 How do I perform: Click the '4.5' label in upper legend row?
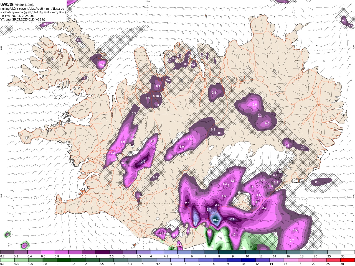[x=166, y=256]
